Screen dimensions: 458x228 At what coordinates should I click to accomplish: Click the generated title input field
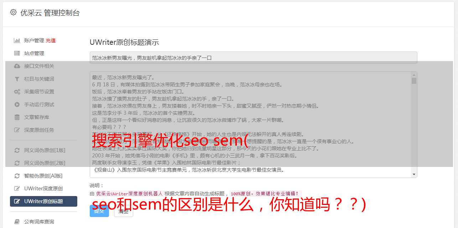point(253,58)
